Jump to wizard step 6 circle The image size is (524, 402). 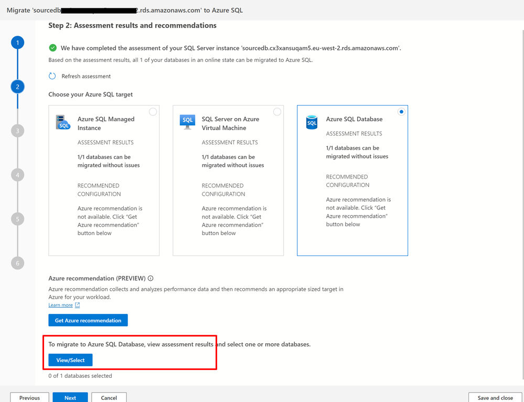[17, 263]
